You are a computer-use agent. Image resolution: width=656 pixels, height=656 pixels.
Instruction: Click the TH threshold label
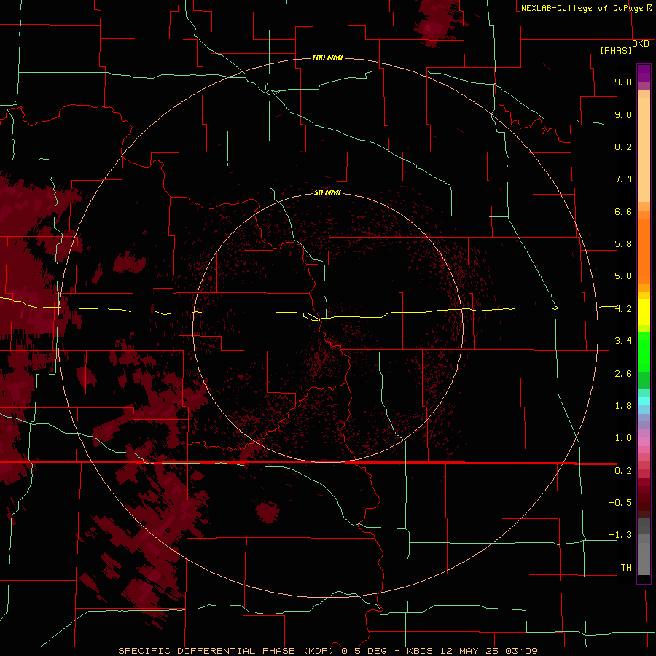point(626,568)
